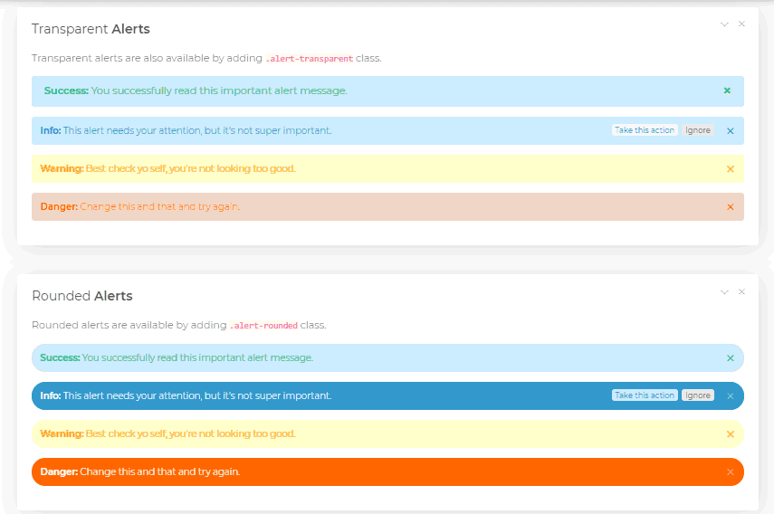Image resolution: width=774 pixels, height=514 pixels.
Task: Click the Rounded Alerts heading
Action: (82, 296)
